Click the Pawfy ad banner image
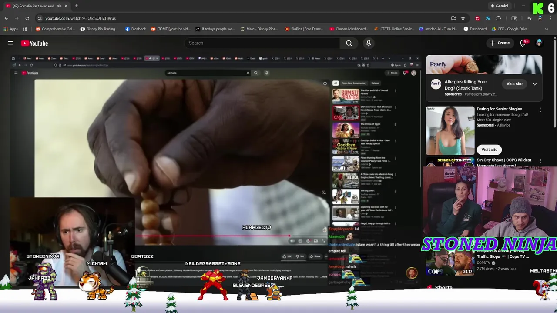The height and width of the screenshot is (313, 557). coord(484,65)
